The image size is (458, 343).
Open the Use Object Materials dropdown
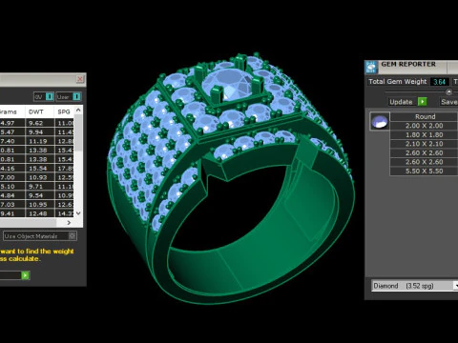coord(40,236)
